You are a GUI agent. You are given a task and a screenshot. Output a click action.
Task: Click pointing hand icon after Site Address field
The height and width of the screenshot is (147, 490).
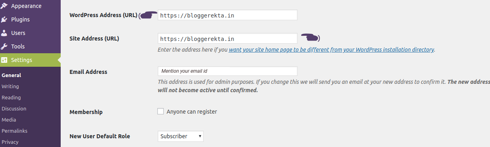pos(310,38)
